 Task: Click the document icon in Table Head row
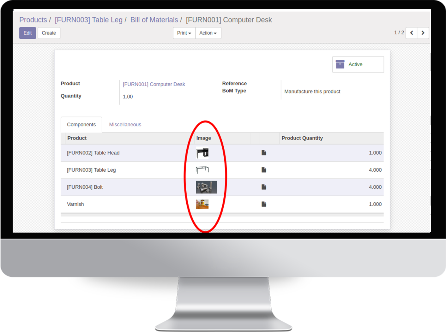tap(264, 153)
